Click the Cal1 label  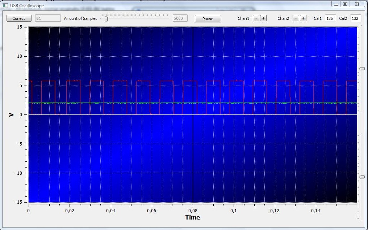click(318, 18)
